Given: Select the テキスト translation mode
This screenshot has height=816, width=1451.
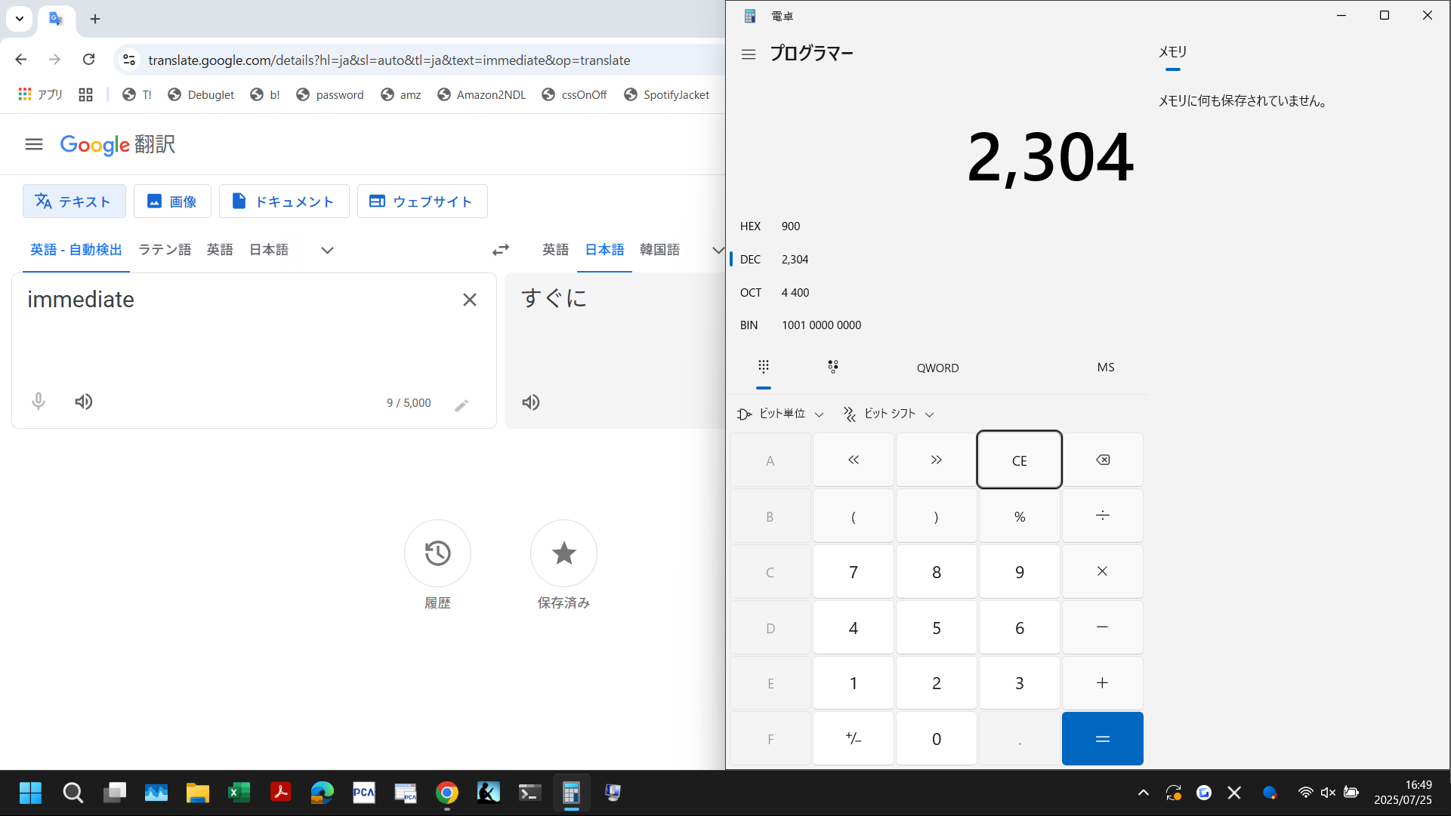Looking at the screenshot, I should [x=74, y=202].
